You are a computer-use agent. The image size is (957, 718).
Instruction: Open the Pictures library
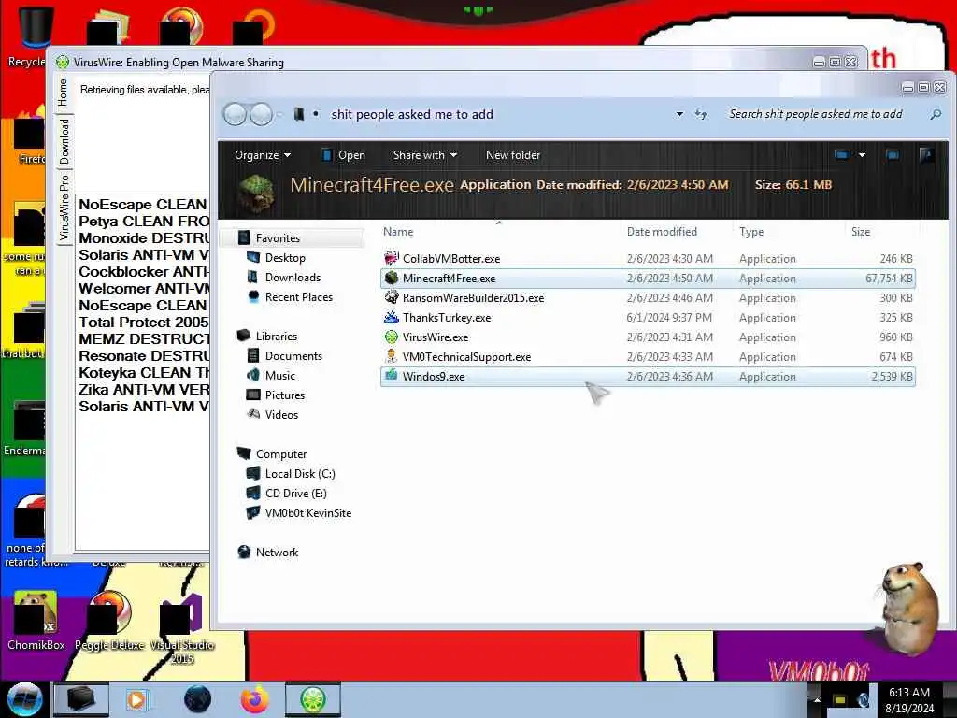pos(284,395)
